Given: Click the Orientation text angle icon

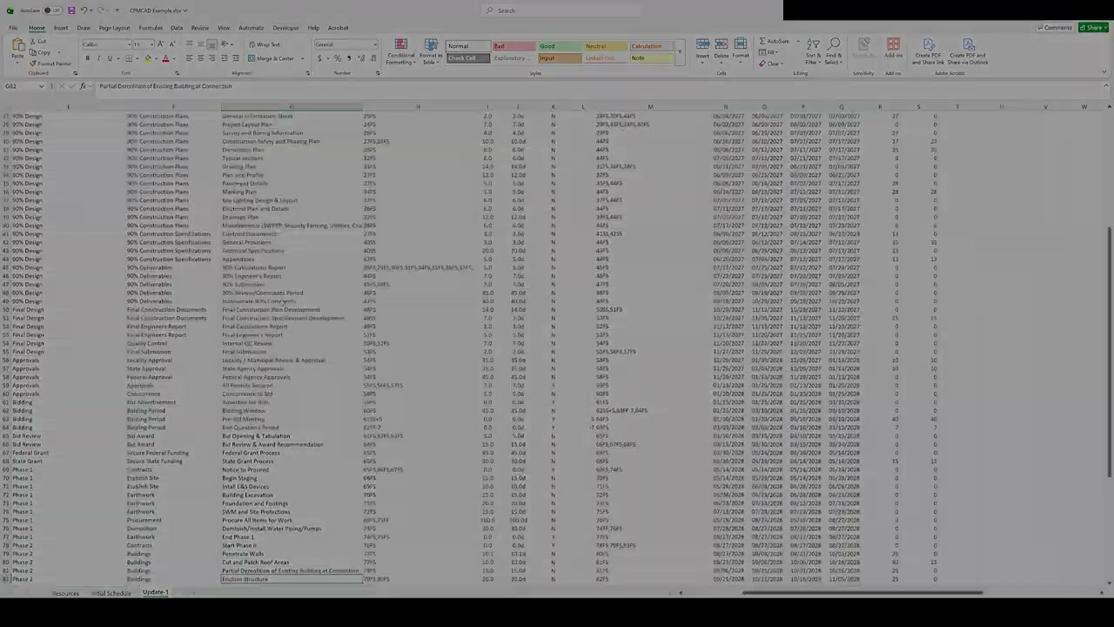Looking at the screenshot, I should pos(225,44).
